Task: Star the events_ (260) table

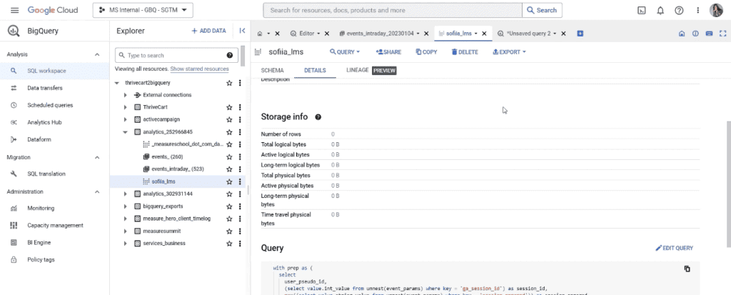Action: coord(229,157)
